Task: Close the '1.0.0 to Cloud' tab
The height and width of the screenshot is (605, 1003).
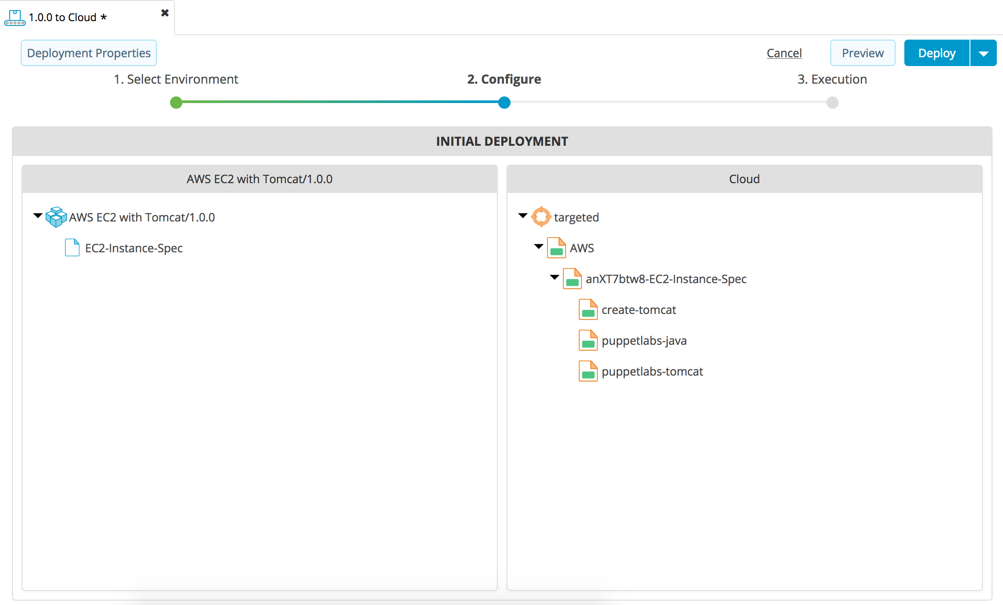Action: point(165,13)
